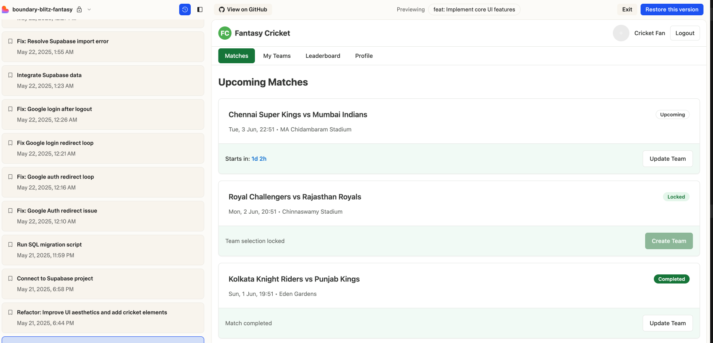Update Team for Kolkata Knight Riders match
The width and height of the screenshot is (713, 343).
tap(667, 323)
